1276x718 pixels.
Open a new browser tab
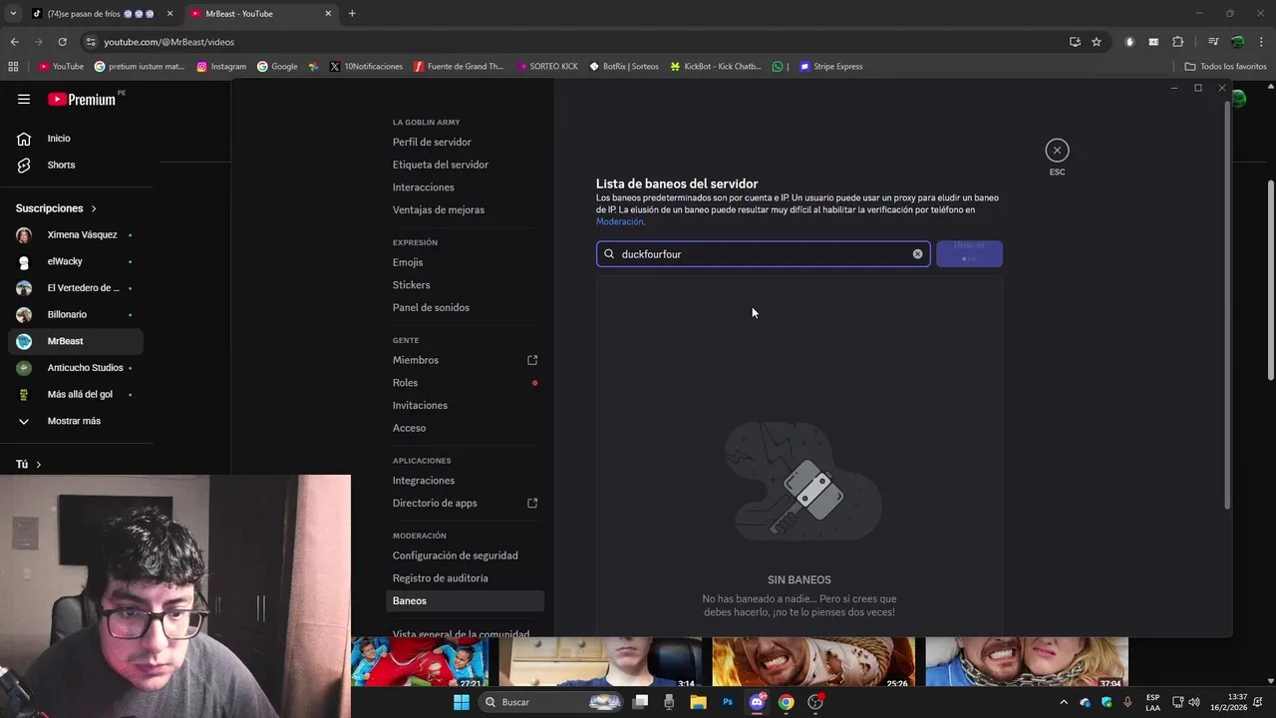click(x=352, y=14)
